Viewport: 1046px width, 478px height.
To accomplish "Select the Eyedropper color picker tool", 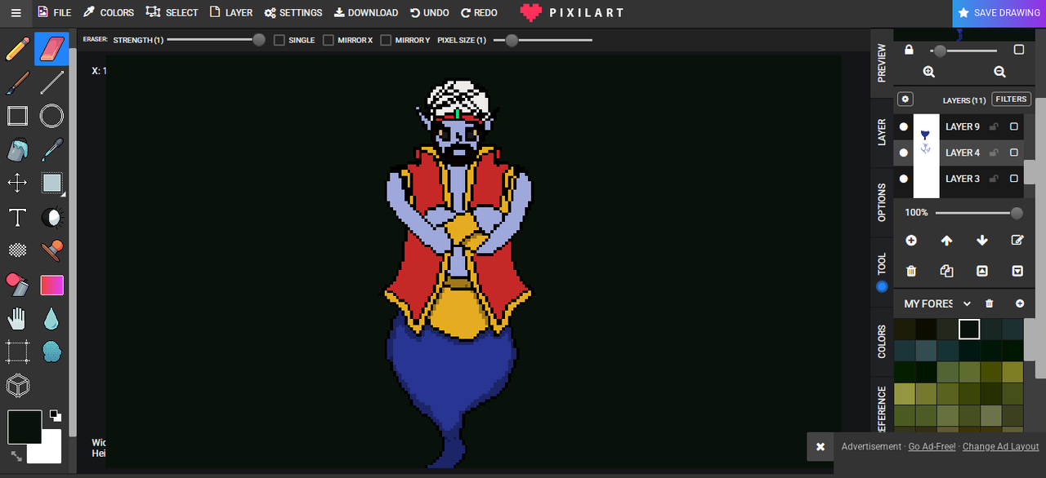I will pos(51,150).
